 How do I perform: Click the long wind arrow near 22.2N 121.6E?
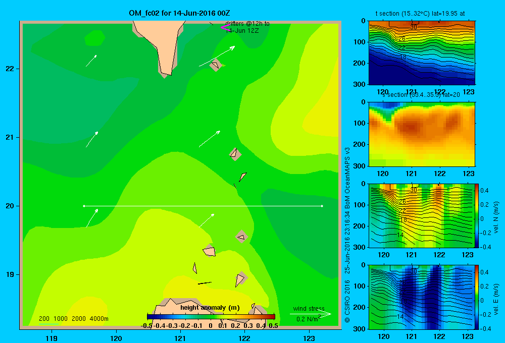[217, 56]
